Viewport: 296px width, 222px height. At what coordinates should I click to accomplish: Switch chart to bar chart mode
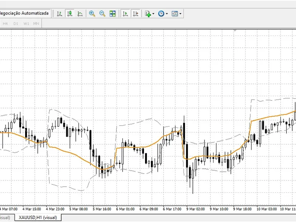tap(60, 14)
